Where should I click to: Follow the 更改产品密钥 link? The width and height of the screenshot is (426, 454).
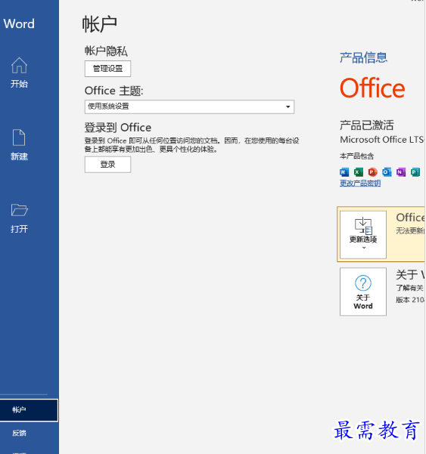click(x=360, y=183)
